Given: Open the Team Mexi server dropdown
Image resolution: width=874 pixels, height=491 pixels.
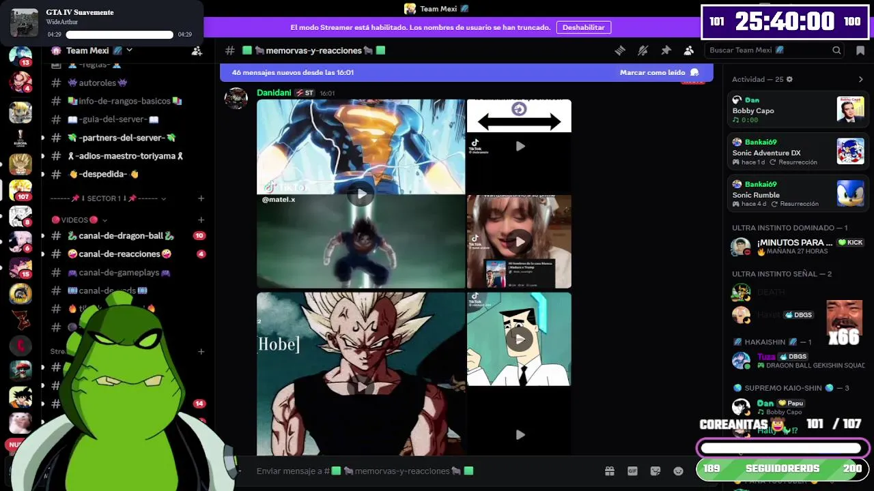Looking at the screenshot, I should tap(130, 50).
